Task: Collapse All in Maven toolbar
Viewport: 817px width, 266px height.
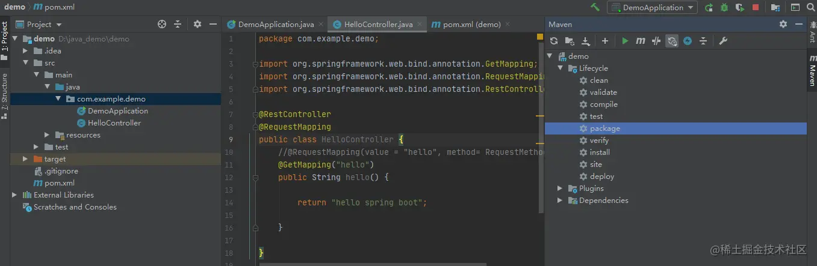Action: click(x=703, y=41)
